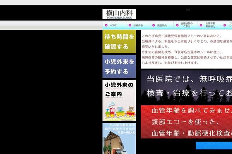This screenshot has height=154, width=232.
Task: Click the line starting 病児保育の精神を尊重し
Action: pyautogui.click(x=187, y=57)
